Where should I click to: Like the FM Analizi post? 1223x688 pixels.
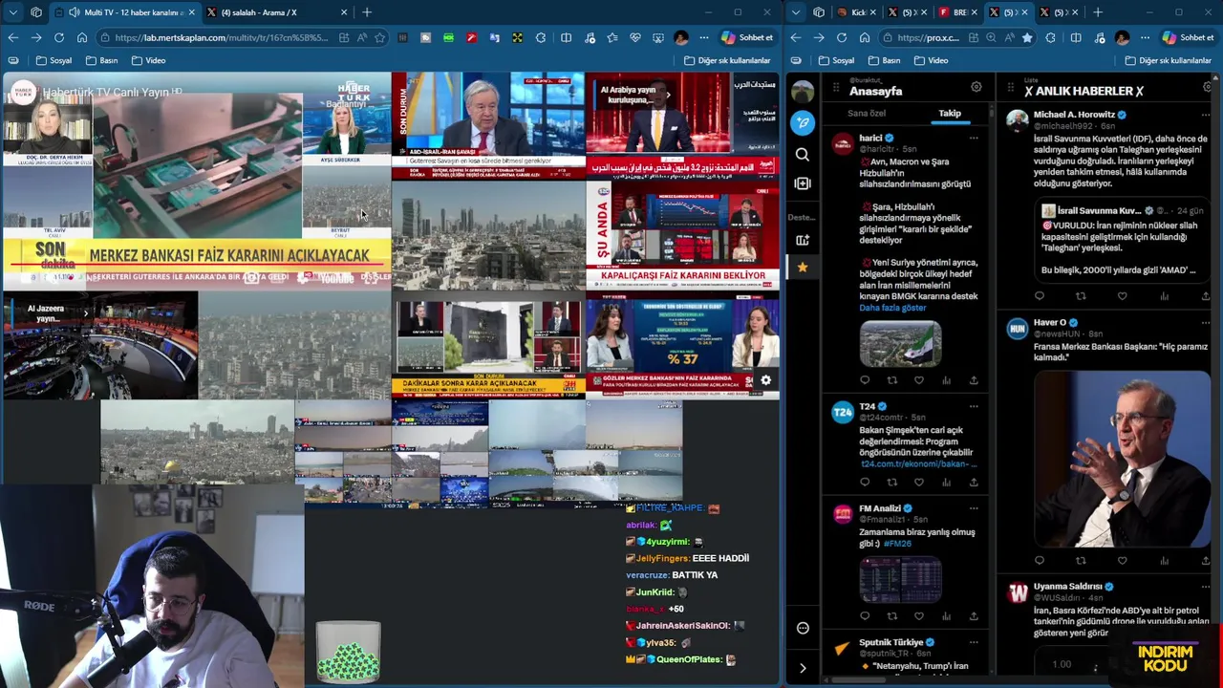pos(919,616)
